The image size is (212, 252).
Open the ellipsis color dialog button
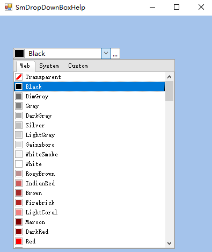click(x=115, y=53)
